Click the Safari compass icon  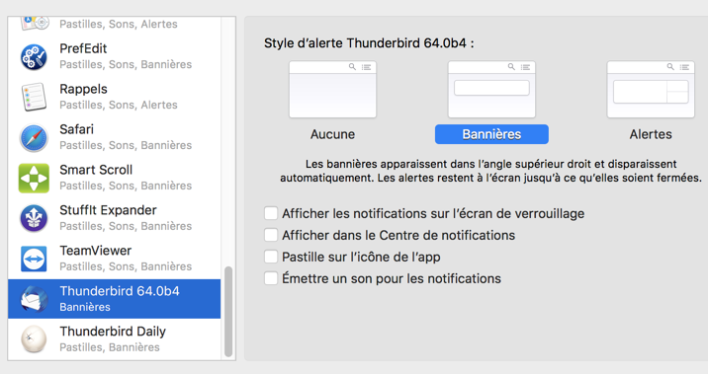34,137
